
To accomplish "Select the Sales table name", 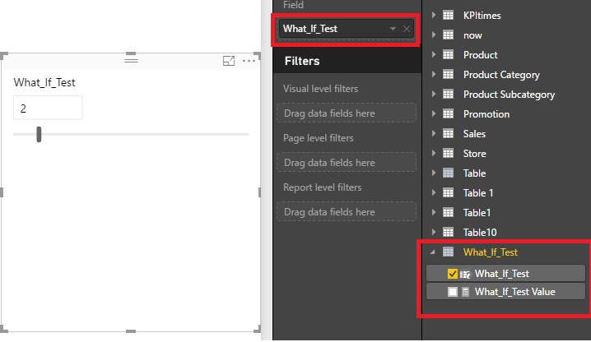I will click(474, 134).
